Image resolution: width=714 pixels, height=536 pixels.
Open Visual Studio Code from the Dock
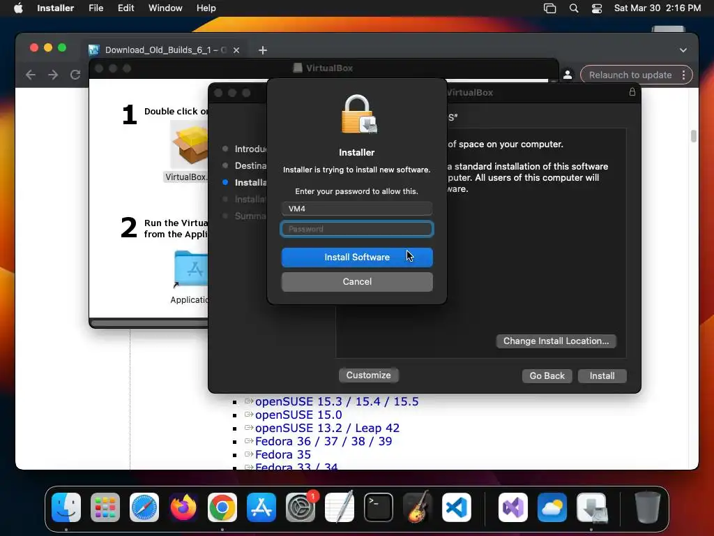click(x=457, y=507)
